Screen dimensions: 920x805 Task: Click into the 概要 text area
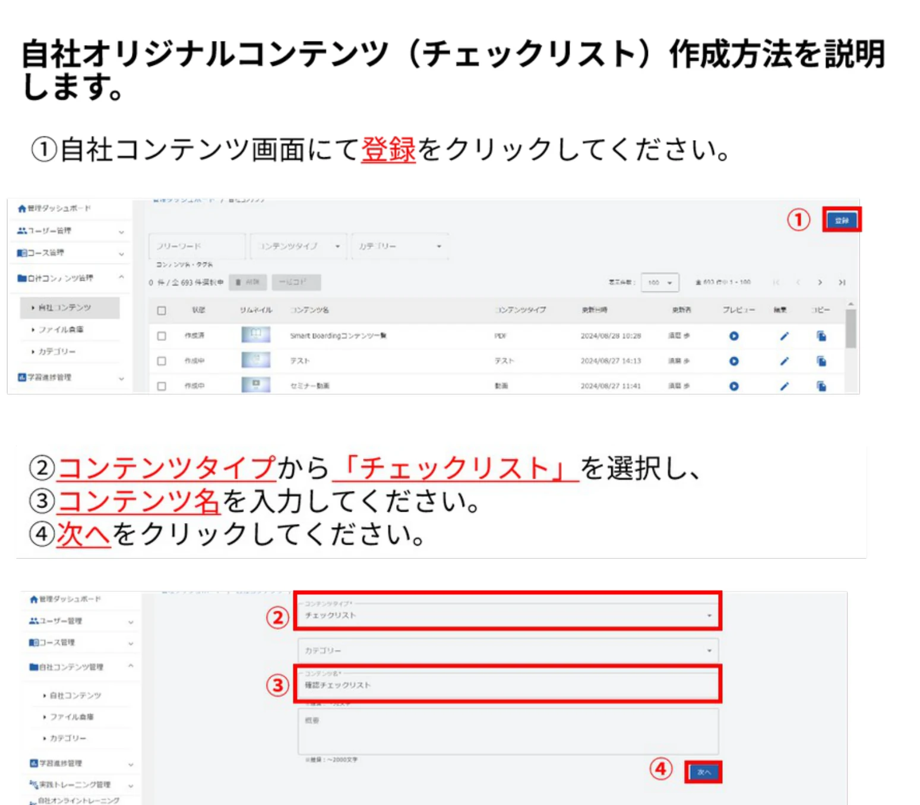tap(508, 731)
